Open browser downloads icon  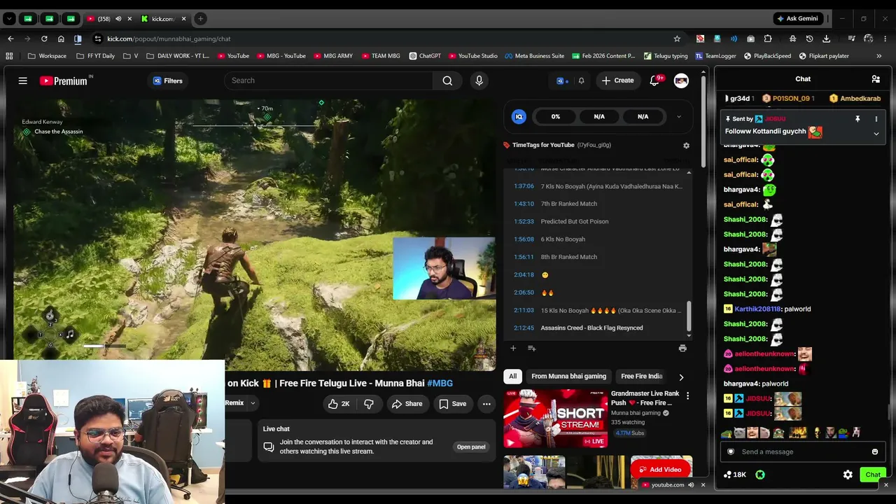point(827,38)
